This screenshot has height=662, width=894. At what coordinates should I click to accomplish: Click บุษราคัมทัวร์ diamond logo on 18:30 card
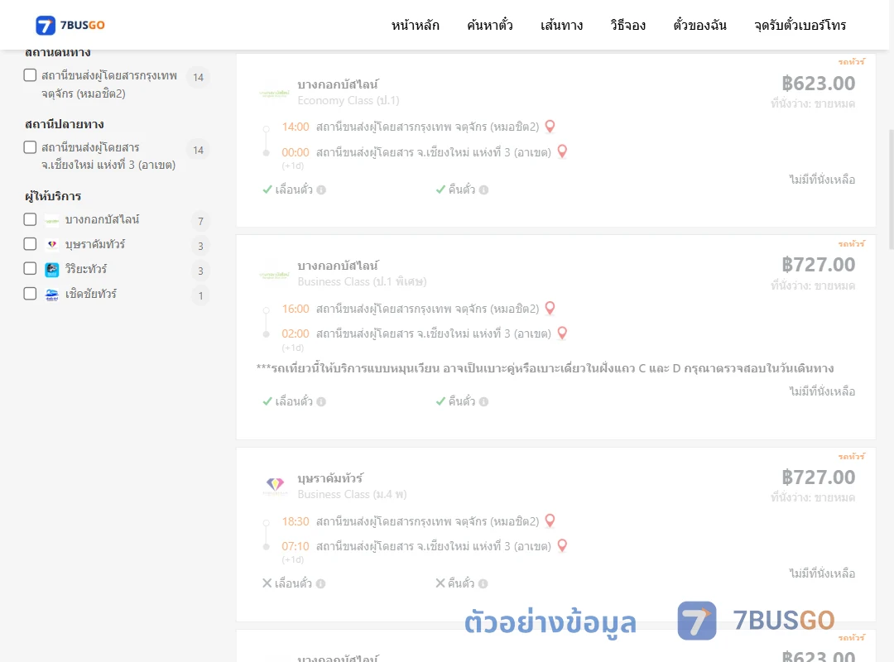(x=275, y=485)
